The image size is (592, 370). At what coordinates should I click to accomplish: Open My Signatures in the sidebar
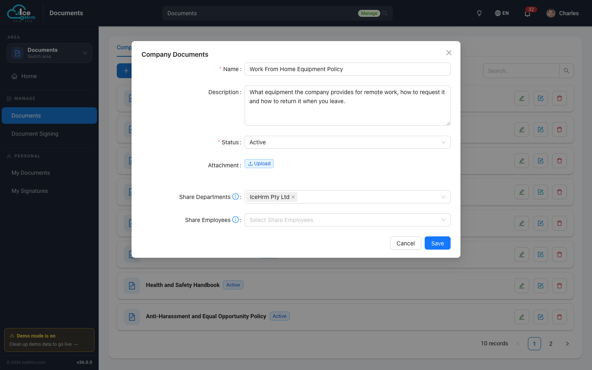[49, 191]
